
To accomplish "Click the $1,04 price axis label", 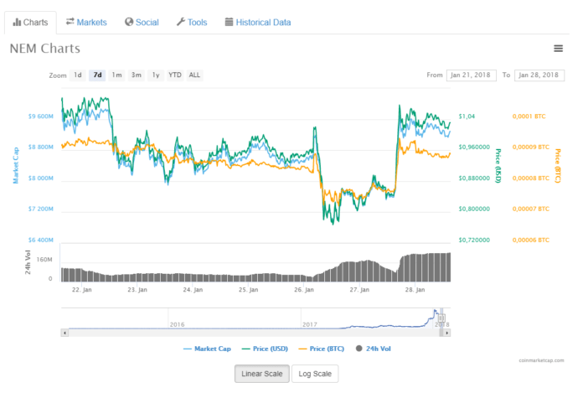I will point(467,116).
